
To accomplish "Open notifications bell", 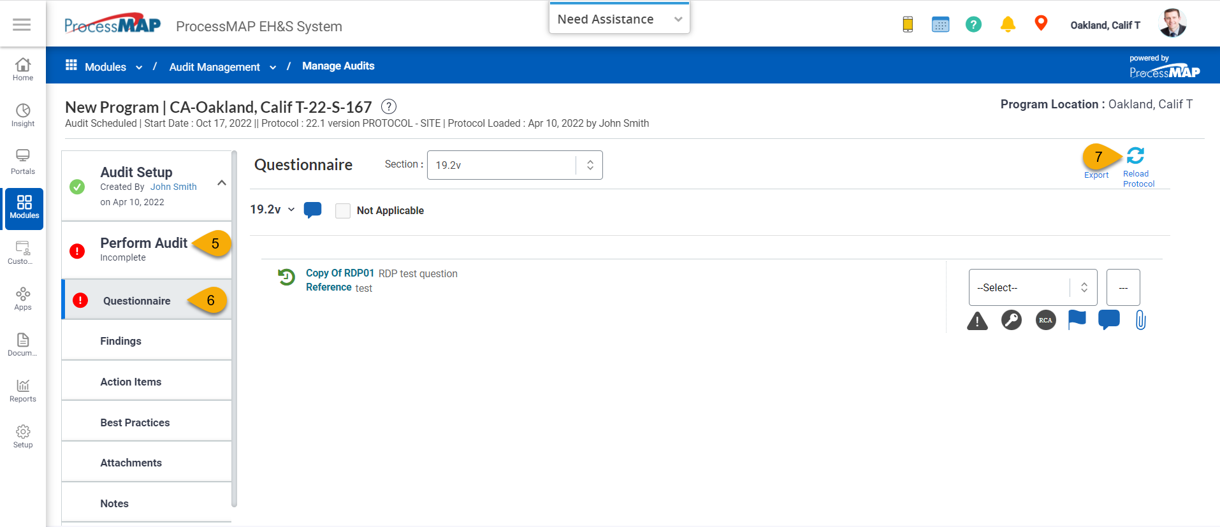I will click(x=1008, y=24).
